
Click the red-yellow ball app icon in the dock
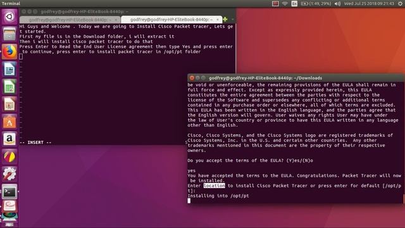pos(9,156)
